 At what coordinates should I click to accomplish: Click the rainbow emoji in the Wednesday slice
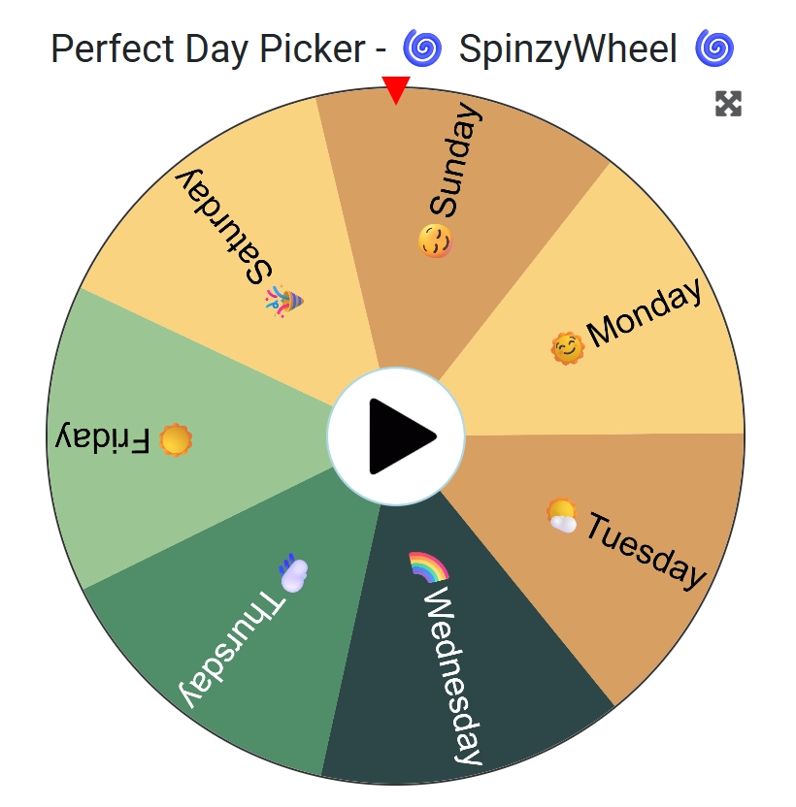point(427,566)
